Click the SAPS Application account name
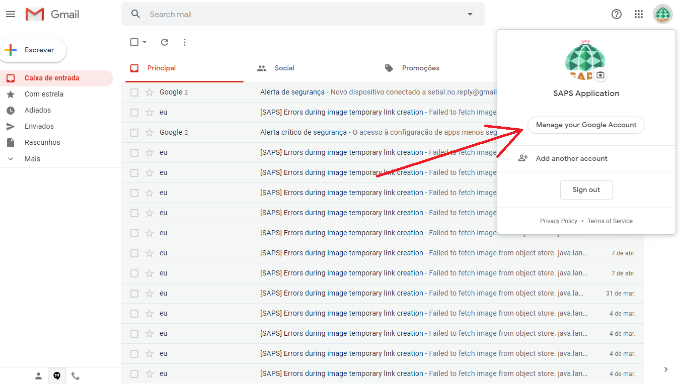 (586, 93)
